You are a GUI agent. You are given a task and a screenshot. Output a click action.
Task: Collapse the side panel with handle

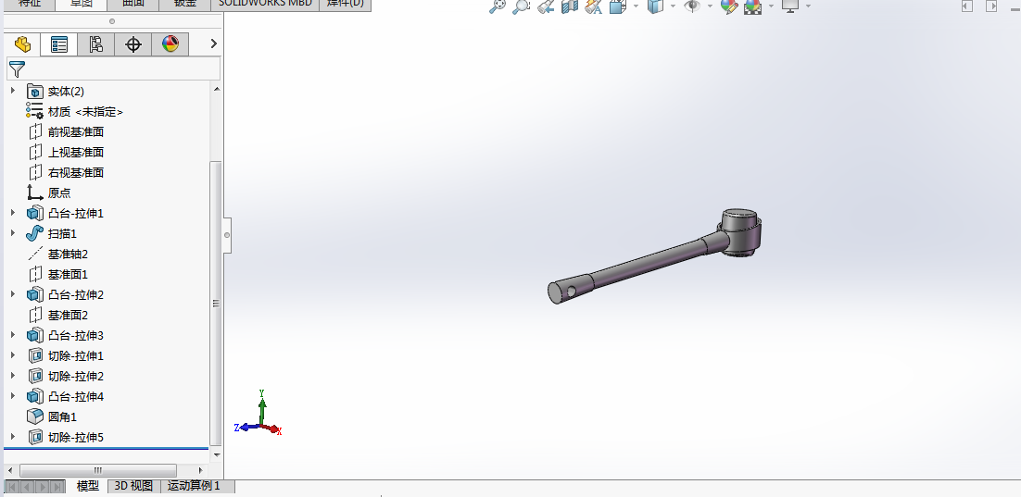point(227,235)
